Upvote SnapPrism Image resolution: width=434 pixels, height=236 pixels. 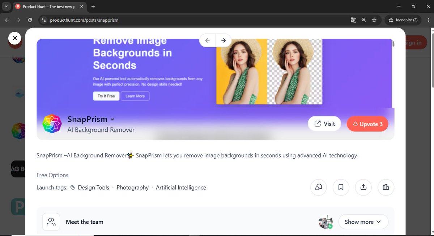pyautogui.click(x=367, y=124)
